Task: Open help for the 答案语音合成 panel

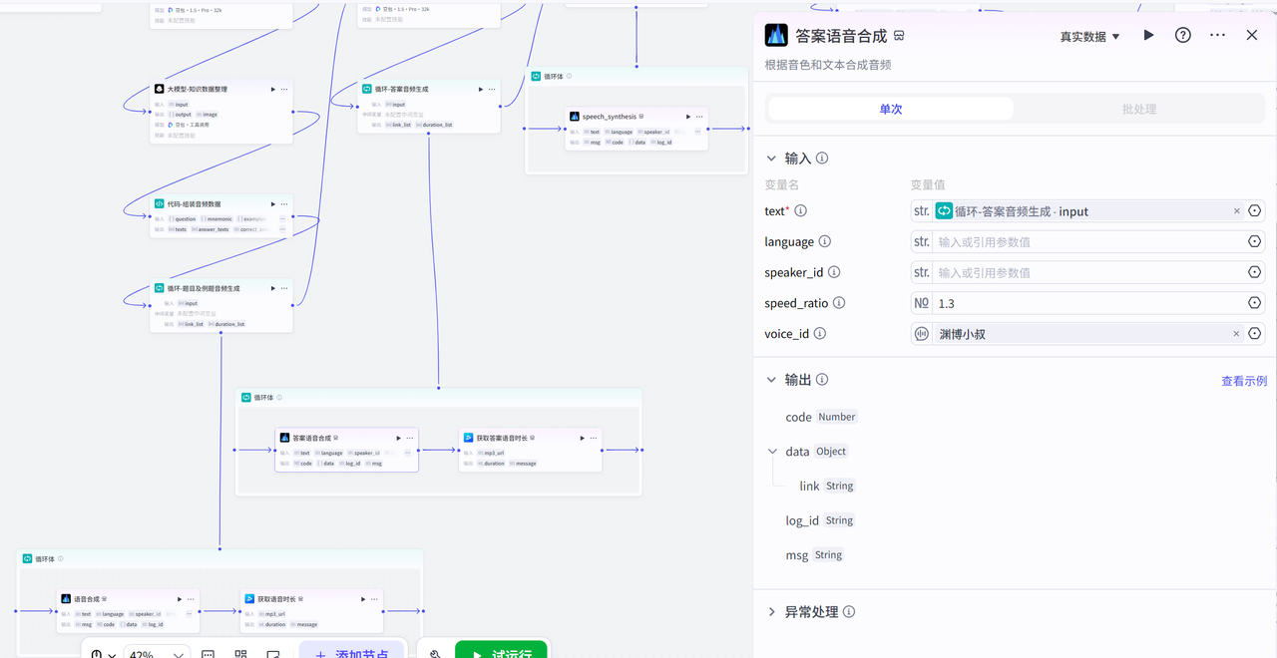Action: pos(1183,35)
